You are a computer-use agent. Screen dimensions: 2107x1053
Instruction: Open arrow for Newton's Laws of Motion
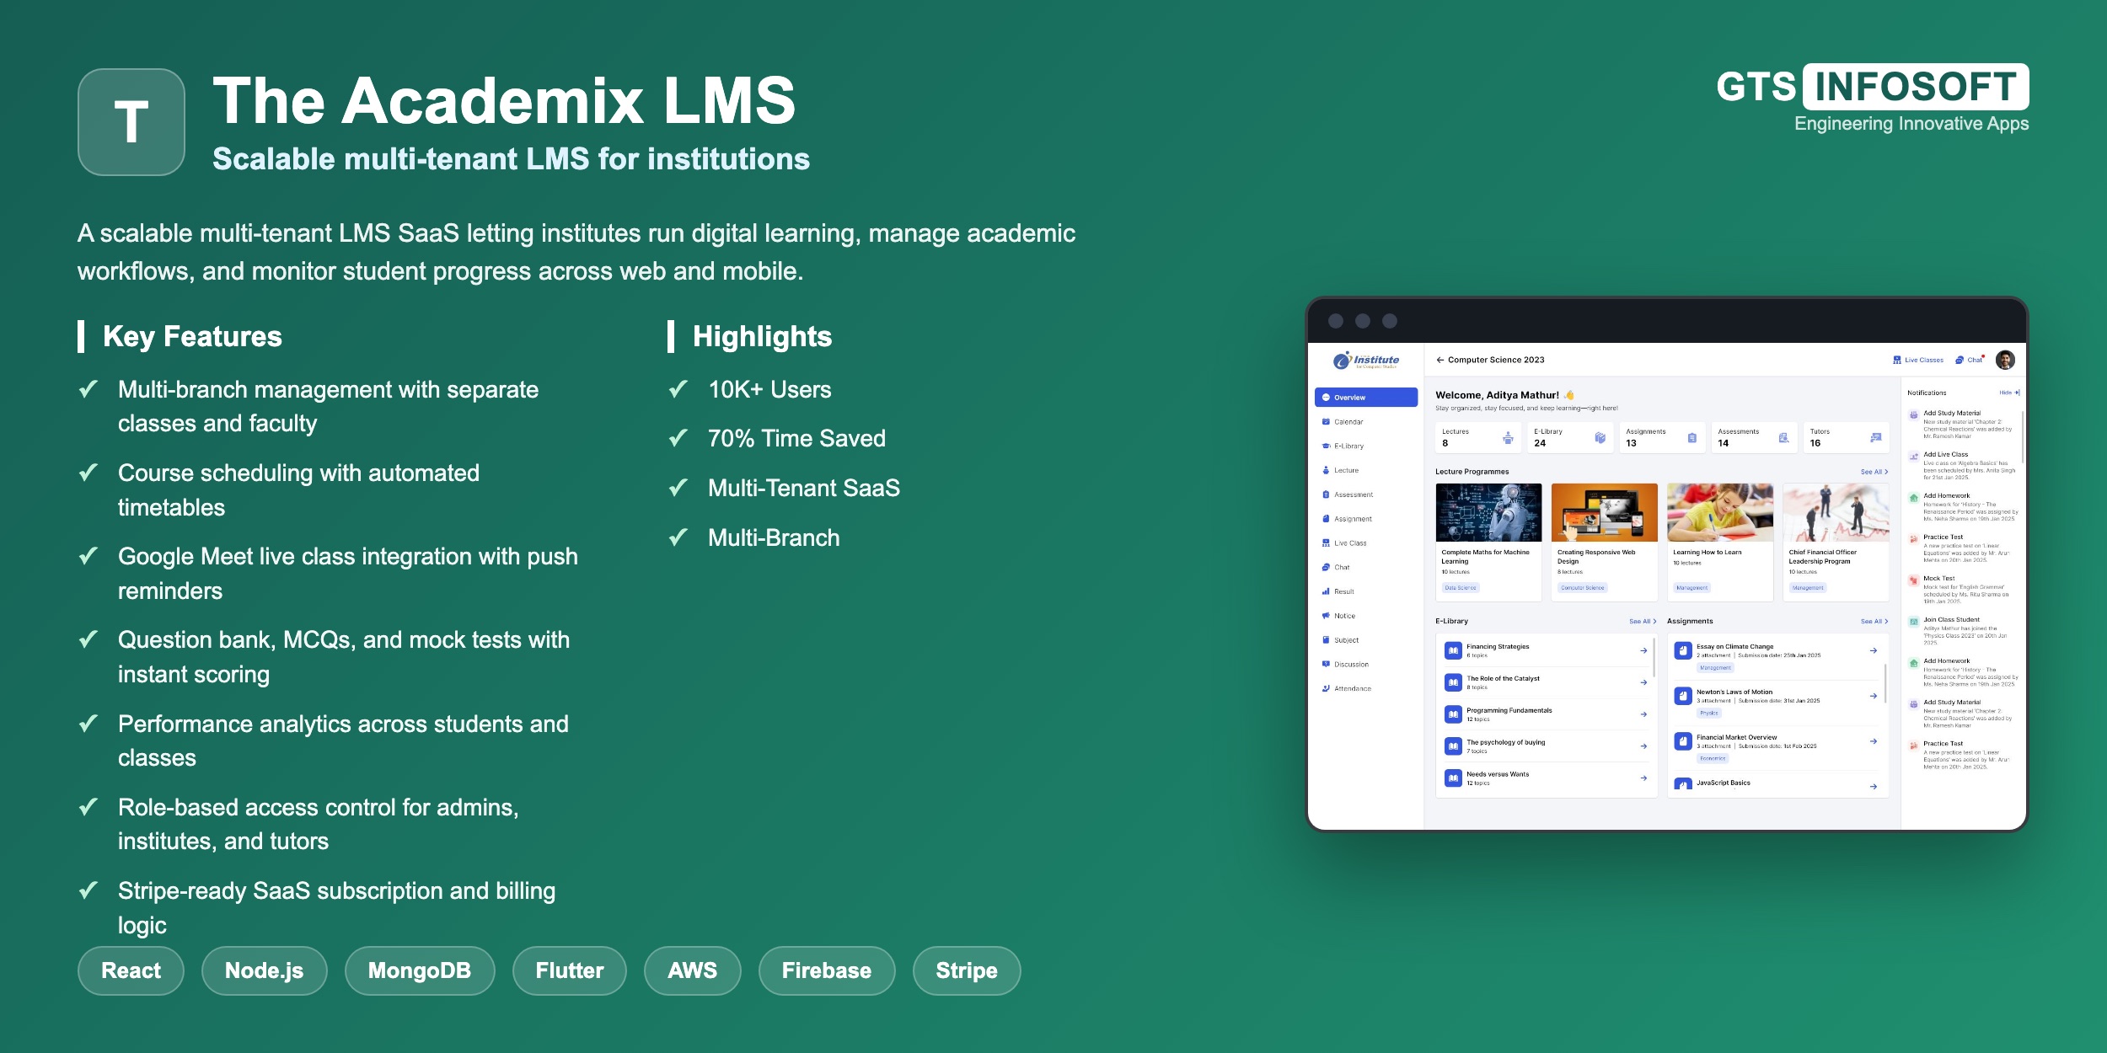coord(1874,696)
